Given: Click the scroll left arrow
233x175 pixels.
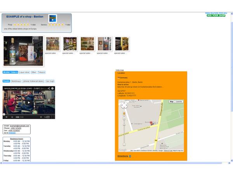Looking at the screenshot, I should point(1,163).
